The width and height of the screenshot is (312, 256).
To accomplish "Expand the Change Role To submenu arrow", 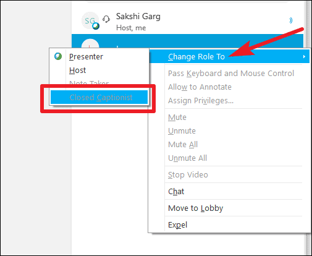I will pos(304,56).
